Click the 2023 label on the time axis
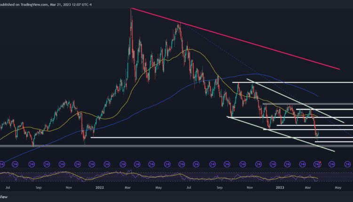 tap(280, 186)
